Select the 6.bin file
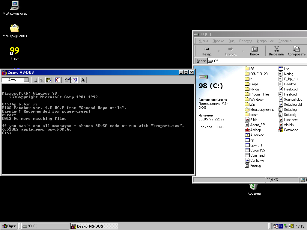307x230 pixels. [x=251, y=120]
